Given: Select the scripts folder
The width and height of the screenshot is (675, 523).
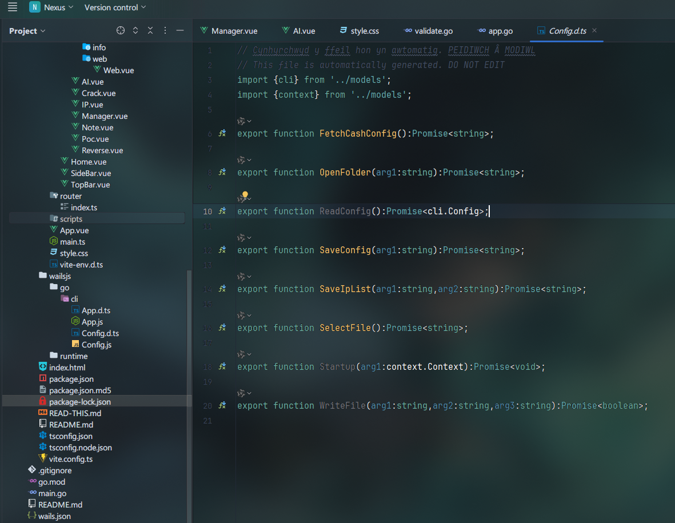Looking at the screenshot, I should [x=66, y=219].
